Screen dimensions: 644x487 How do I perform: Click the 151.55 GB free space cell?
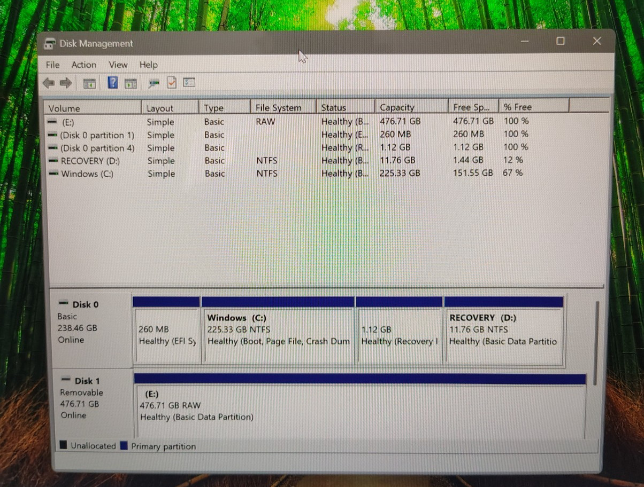point(473,172)
